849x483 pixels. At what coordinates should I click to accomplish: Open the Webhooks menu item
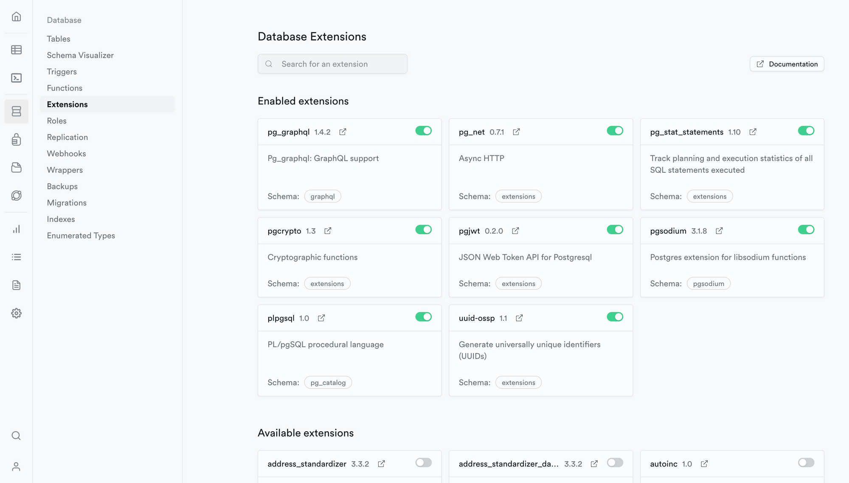[66, 154]
